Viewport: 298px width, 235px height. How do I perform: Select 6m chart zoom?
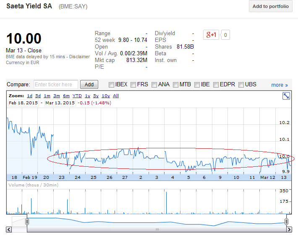click(x=66, y=96)
